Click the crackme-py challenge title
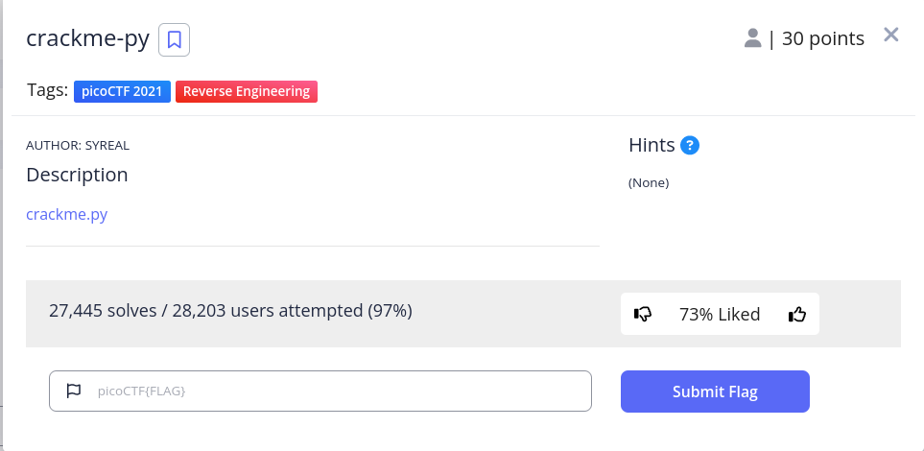Viewport: 924px width, 451px height. coord(88,39)
